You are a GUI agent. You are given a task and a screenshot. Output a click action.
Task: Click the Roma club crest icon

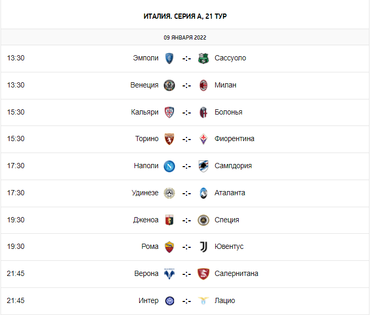pyautogui.click(x=169, y=247)
